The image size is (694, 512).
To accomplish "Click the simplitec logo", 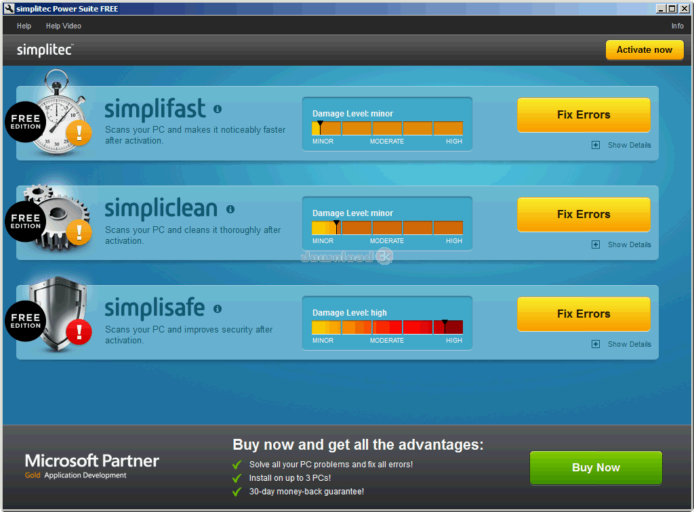I will point(45,50).
